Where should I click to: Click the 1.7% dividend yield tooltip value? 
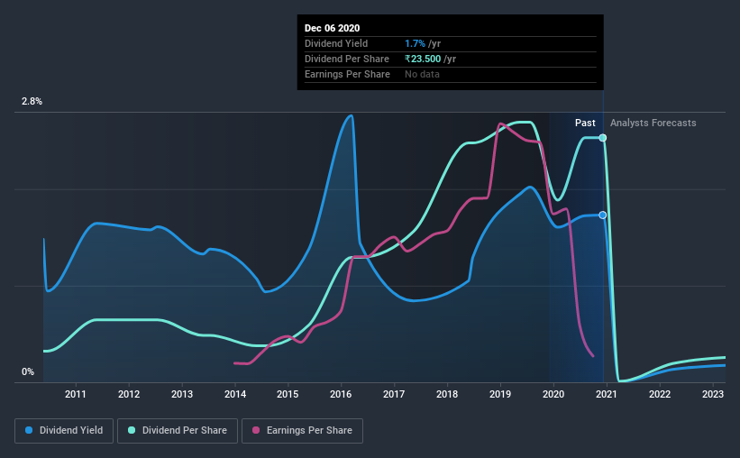[x=415, y=43]
